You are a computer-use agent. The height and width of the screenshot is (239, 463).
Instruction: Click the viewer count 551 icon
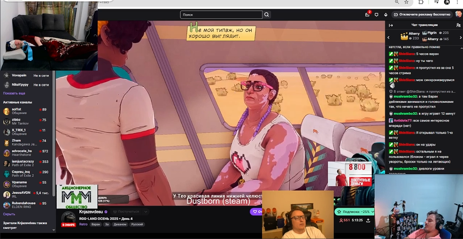click(x=341, y=220)
